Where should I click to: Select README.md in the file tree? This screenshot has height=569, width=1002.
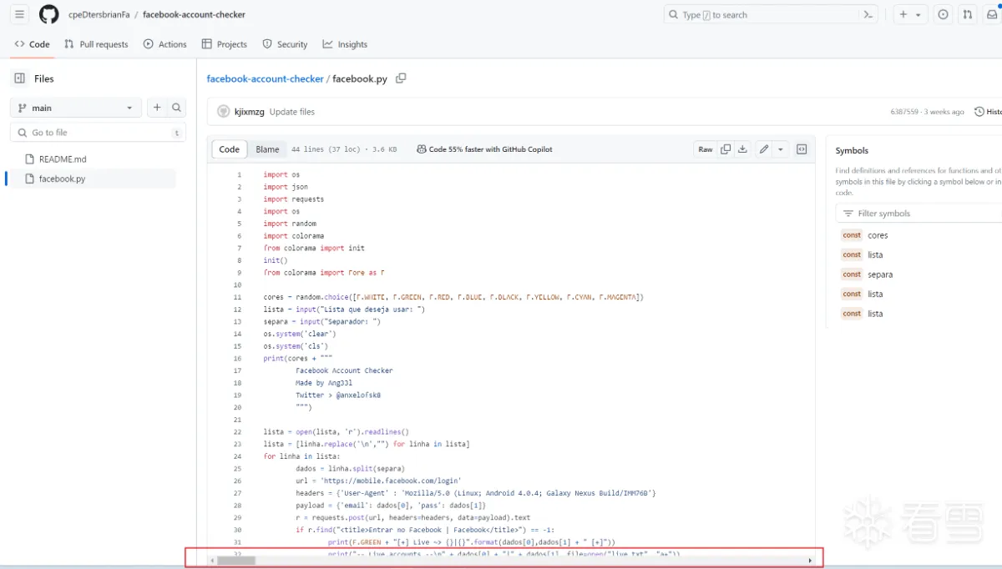point(63,159)
